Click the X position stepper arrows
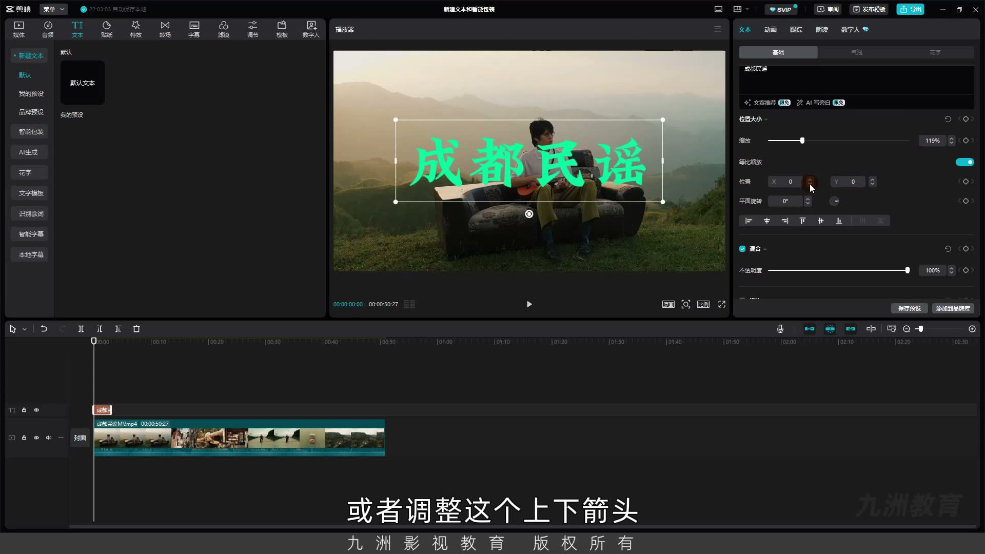 pos(810,182)
